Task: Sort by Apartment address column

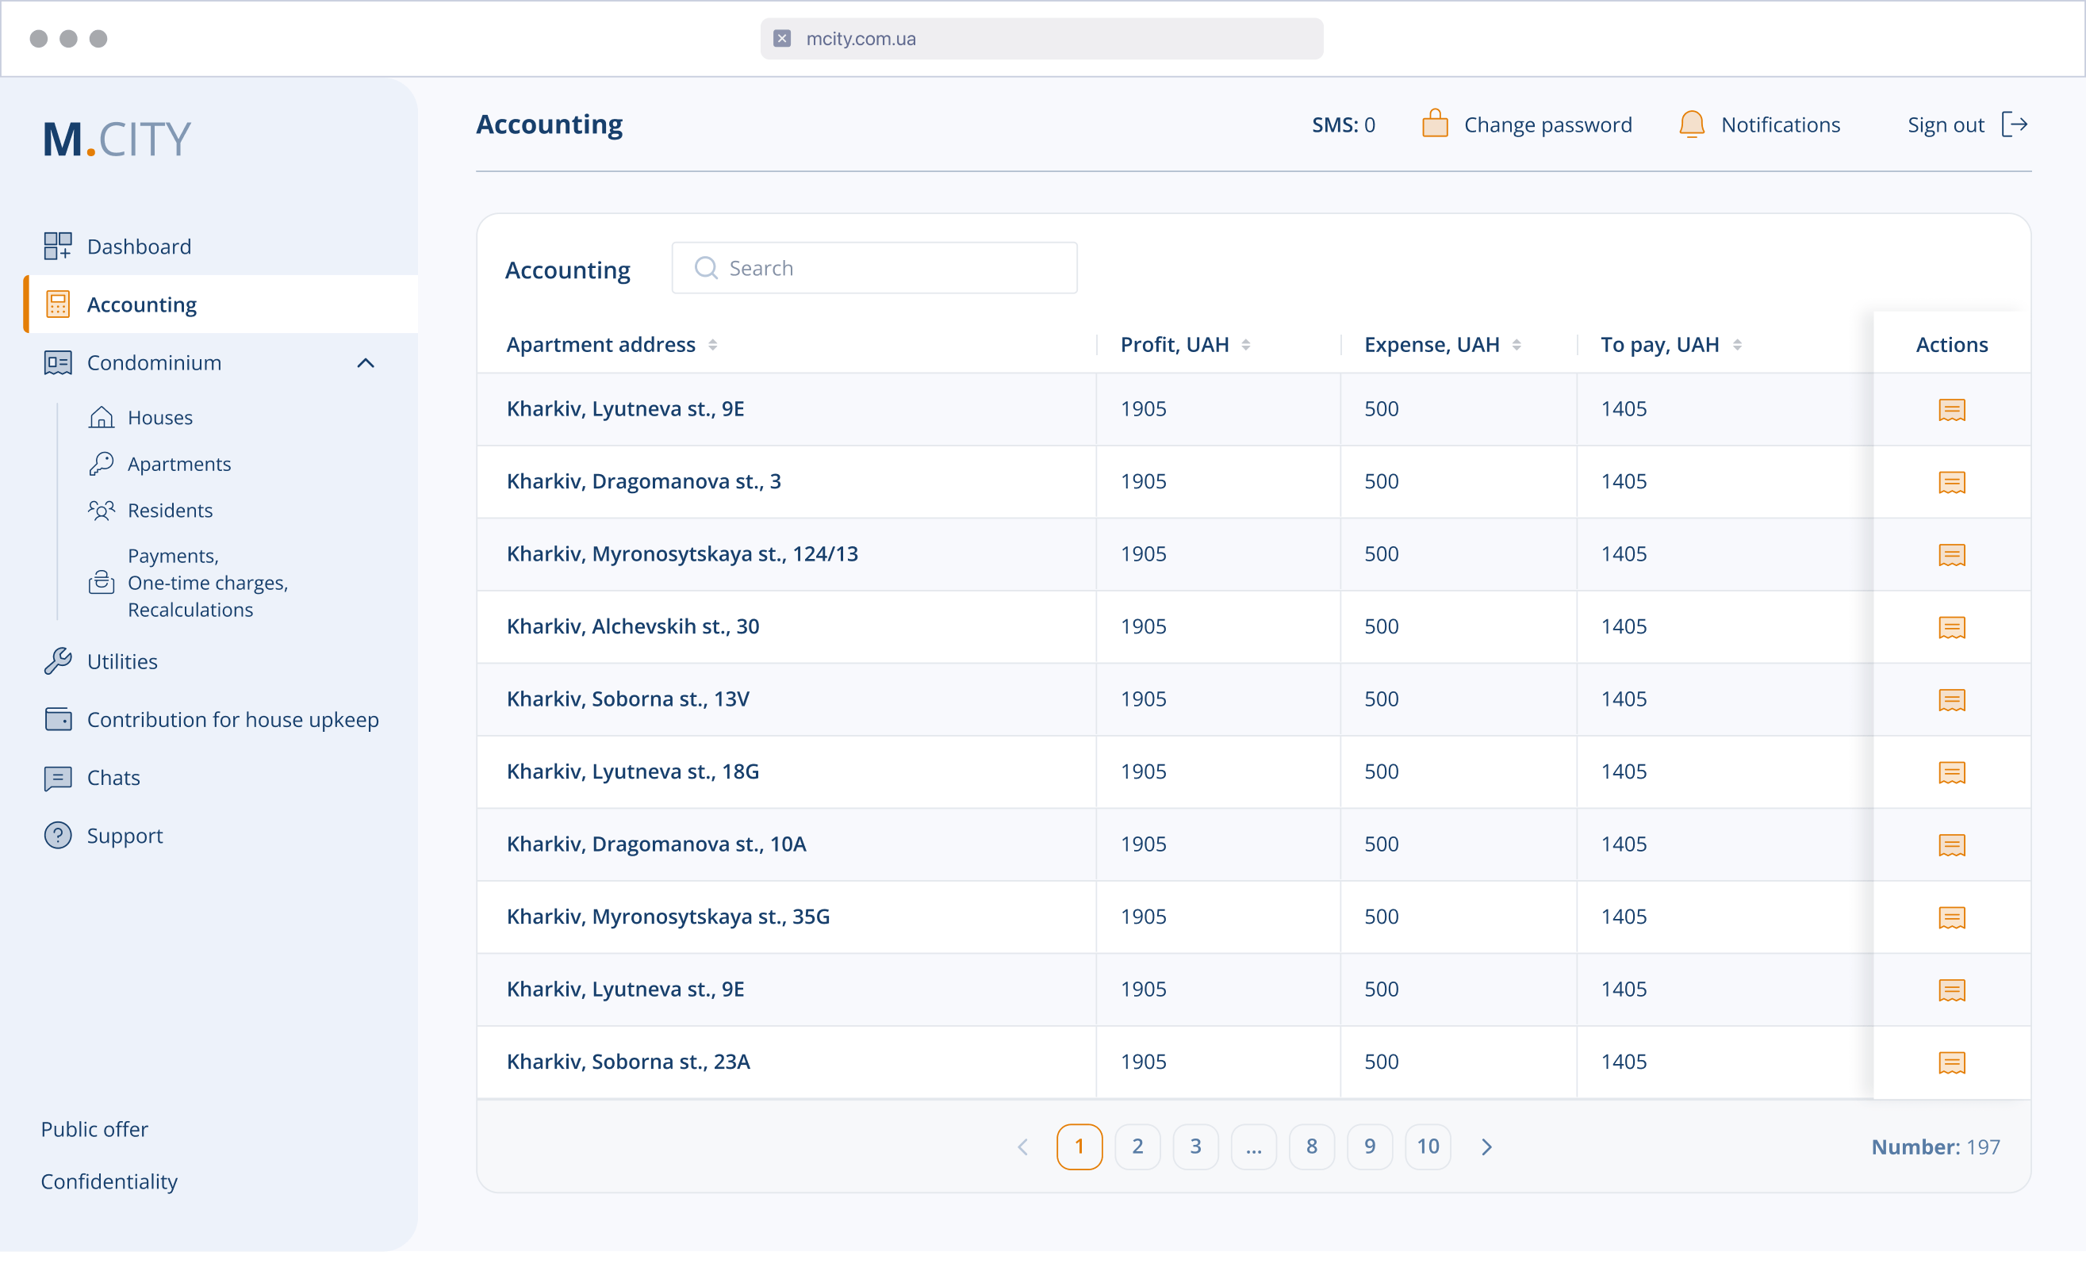Action: click(x=713, y=344)
